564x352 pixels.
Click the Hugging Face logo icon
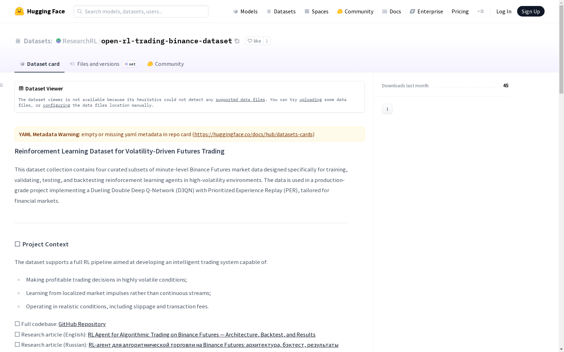[x=19, y=11]
